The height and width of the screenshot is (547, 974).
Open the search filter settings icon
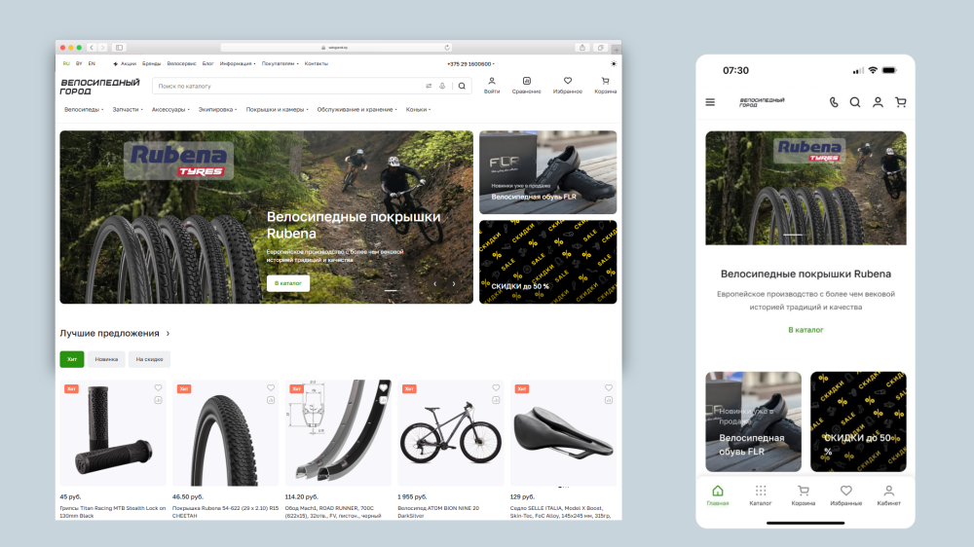(429, 87)
